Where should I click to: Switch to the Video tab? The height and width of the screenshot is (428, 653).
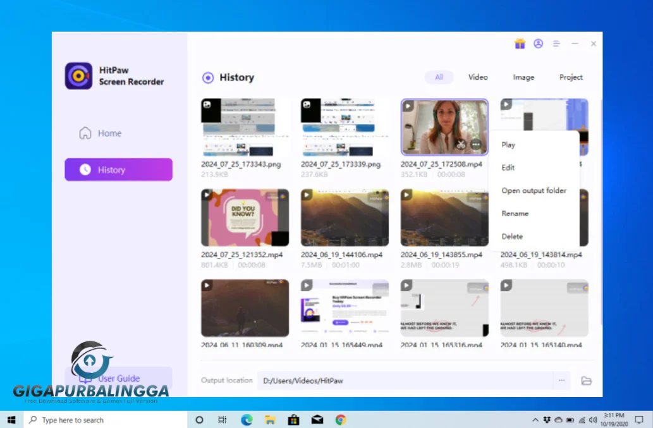click(478, 76)
